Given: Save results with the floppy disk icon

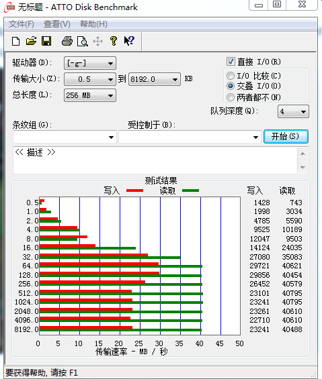Looking at the screenshot, I should (46, 41).
